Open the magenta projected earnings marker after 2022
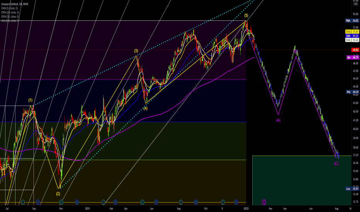 pos(264,202)
